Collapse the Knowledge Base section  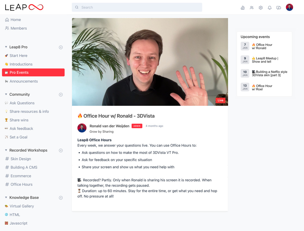coord(6,197)
